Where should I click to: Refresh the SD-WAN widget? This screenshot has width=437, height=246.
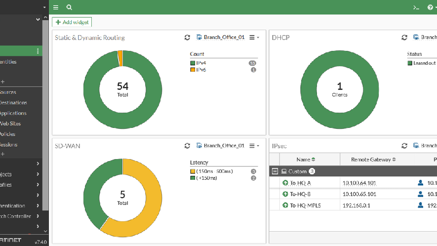[x=187, y=146]
